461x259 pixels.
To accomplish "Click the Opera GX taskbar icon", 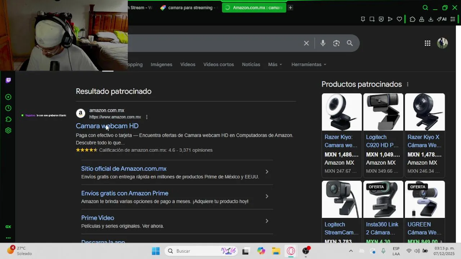I will pos(291,251).
